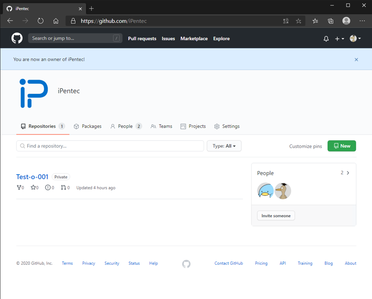Add page to favorites star icon
This screenshot has width=372, height=299.
point(299,21)
